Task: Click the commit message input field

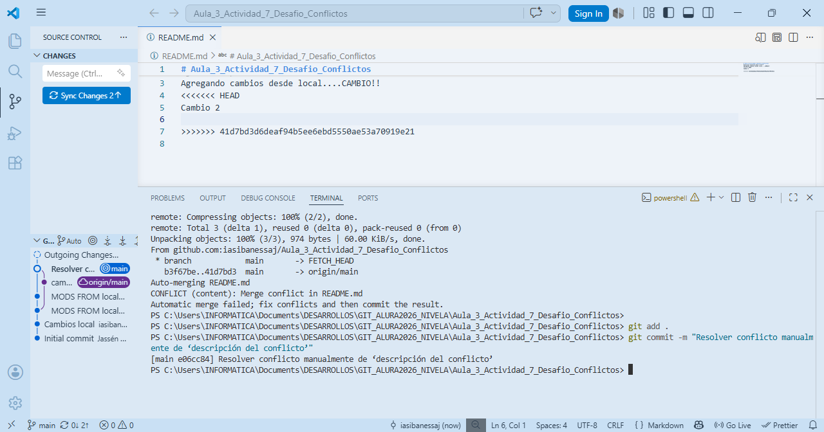Action: click(80, 73)
